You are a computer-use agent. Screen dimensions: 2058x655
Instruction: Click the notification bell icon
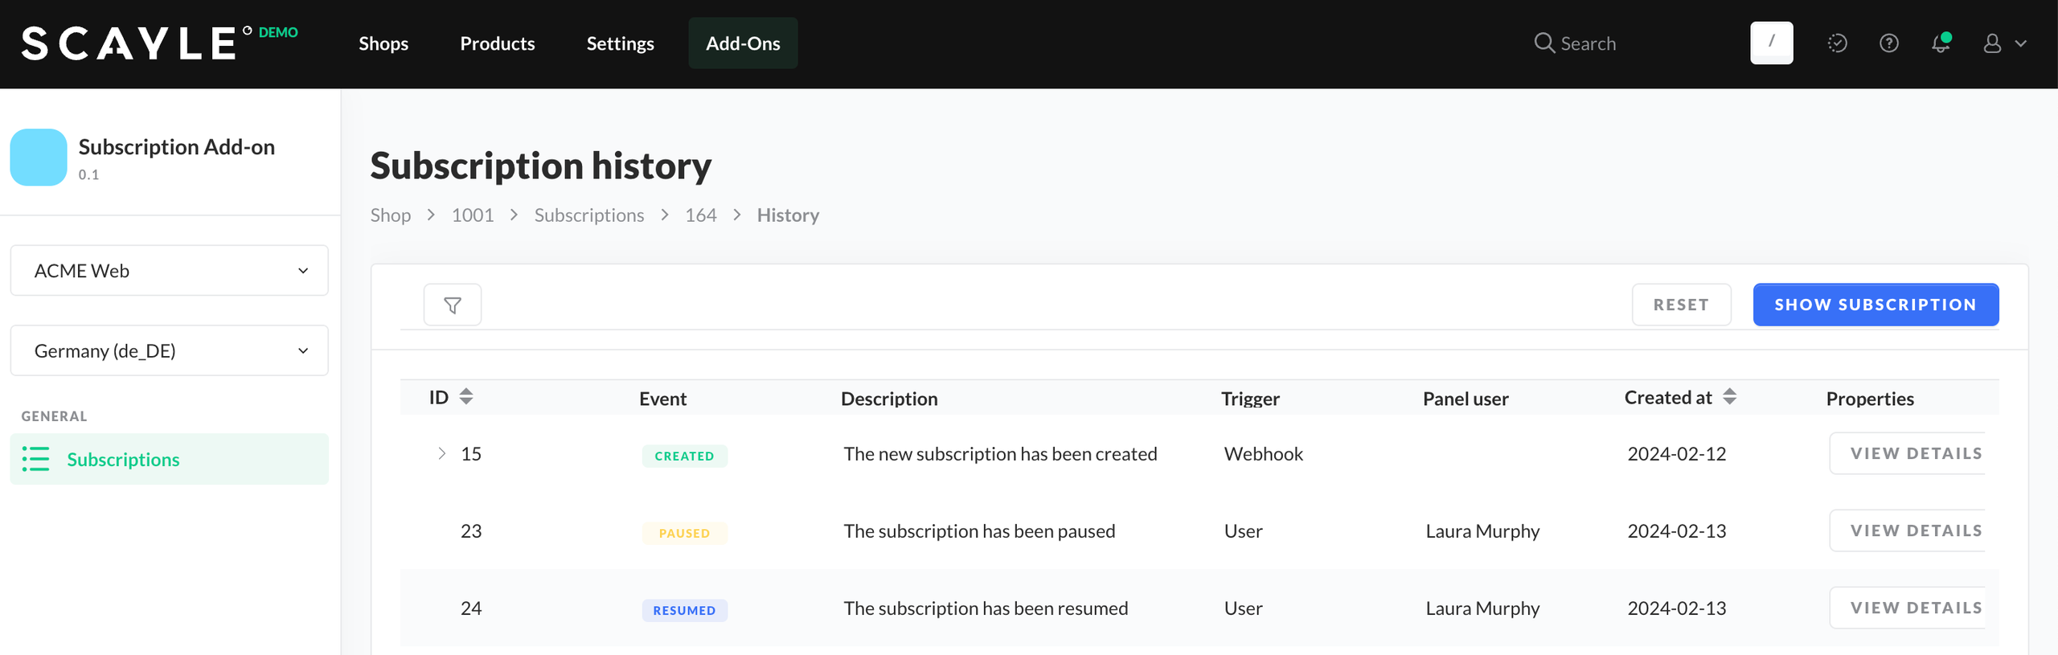[x=1941, y=43]
